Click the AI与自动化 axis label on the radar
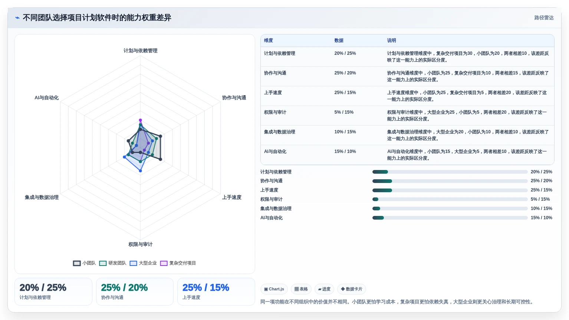The height and width of the screenshot is (320, 569). 46,98
